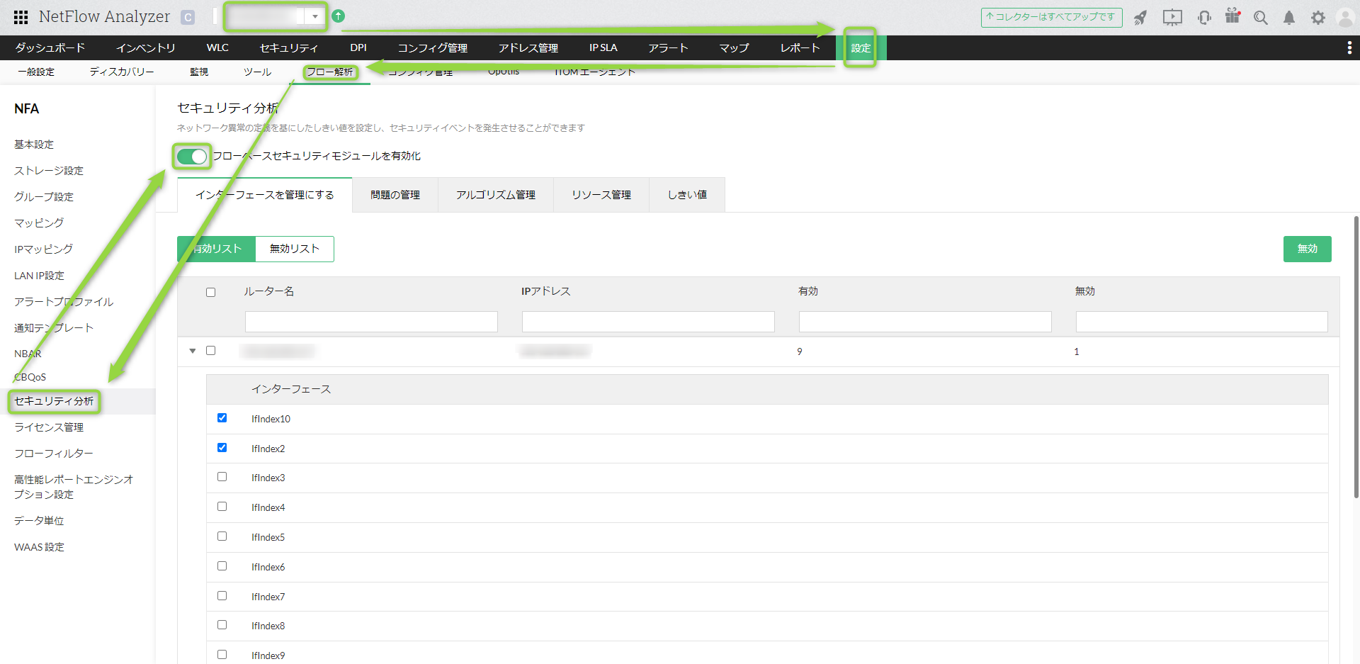Click the green 無効 button
The height and width of the screenshot is (664, 1360).
[x=1308, y=249]
